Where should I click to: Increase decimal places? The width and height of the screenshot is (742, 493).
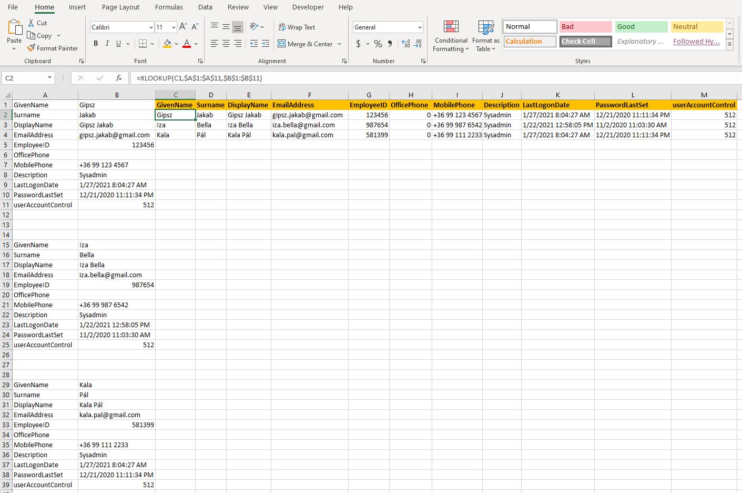click(406, 44)
